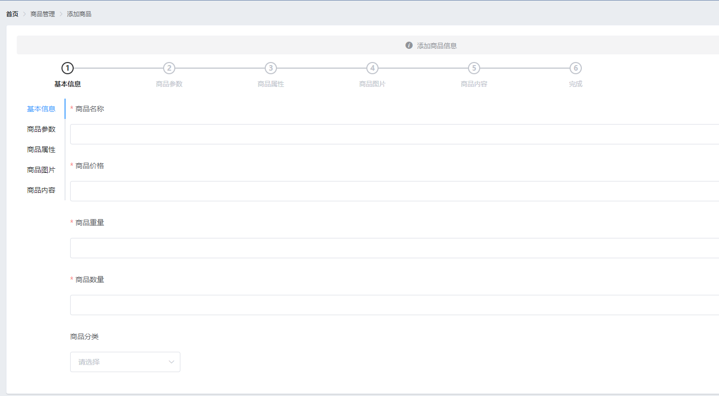Click the 商品重量 field label
This screenshot has height=396, width=719.
point(89,223)
